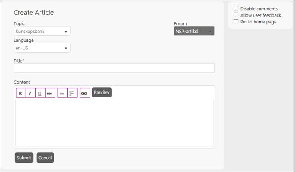Tick the Pin to home page checkbox
The image size is (295, 172).
(236, 21)
